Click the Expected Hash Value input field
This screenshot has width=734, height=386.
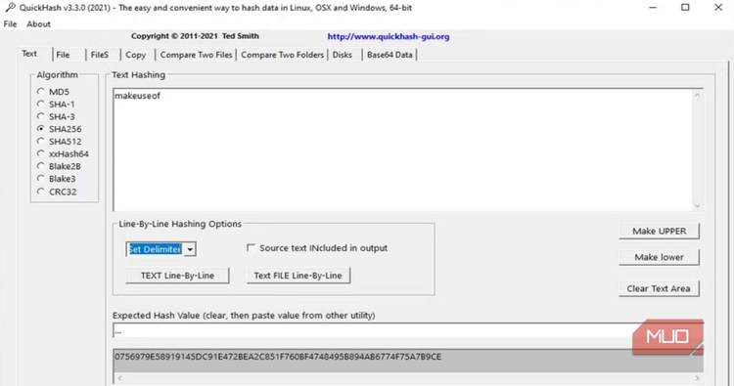[x=372, y=331]
